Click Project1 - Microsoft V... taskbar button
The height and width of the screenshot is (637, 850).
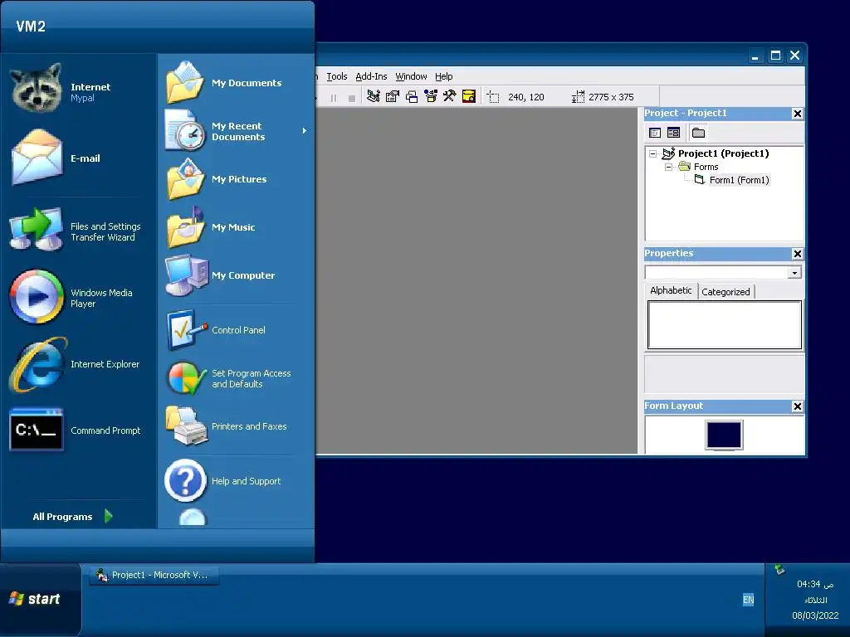click(154, 575)
